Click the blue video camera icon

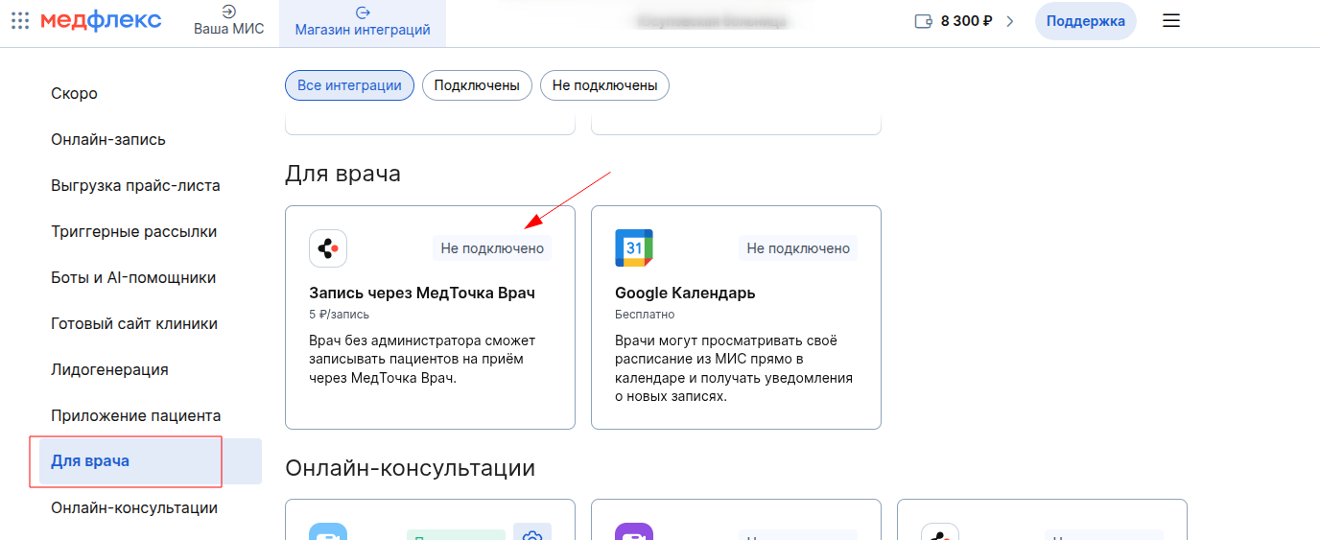(x=328, y=533)
